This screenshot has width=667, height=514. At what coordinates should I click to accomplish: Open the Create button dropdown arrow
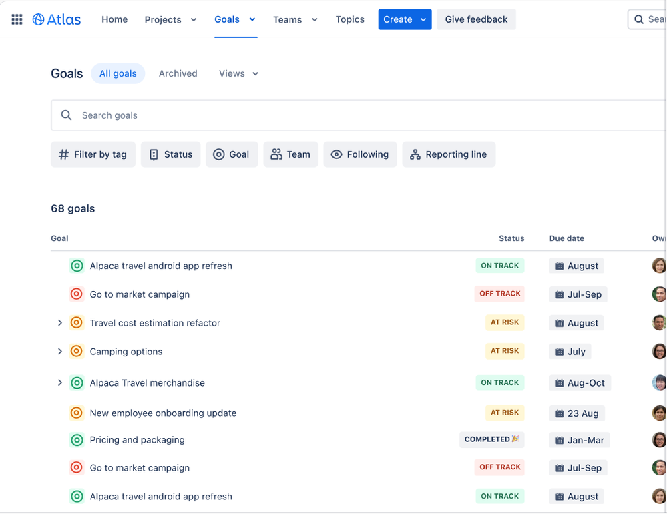[x=423, y=19]
